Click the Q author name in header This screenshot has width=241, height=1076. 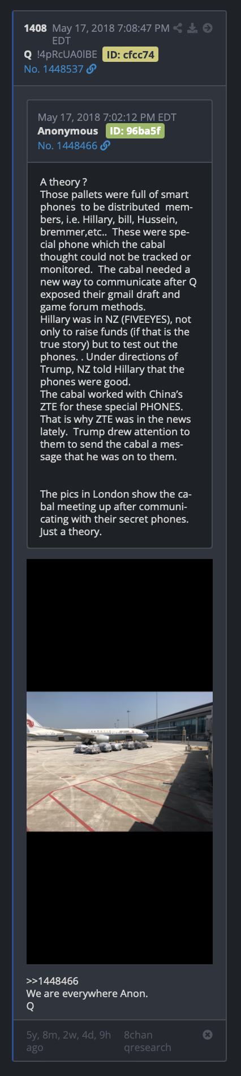pos(28,54)
